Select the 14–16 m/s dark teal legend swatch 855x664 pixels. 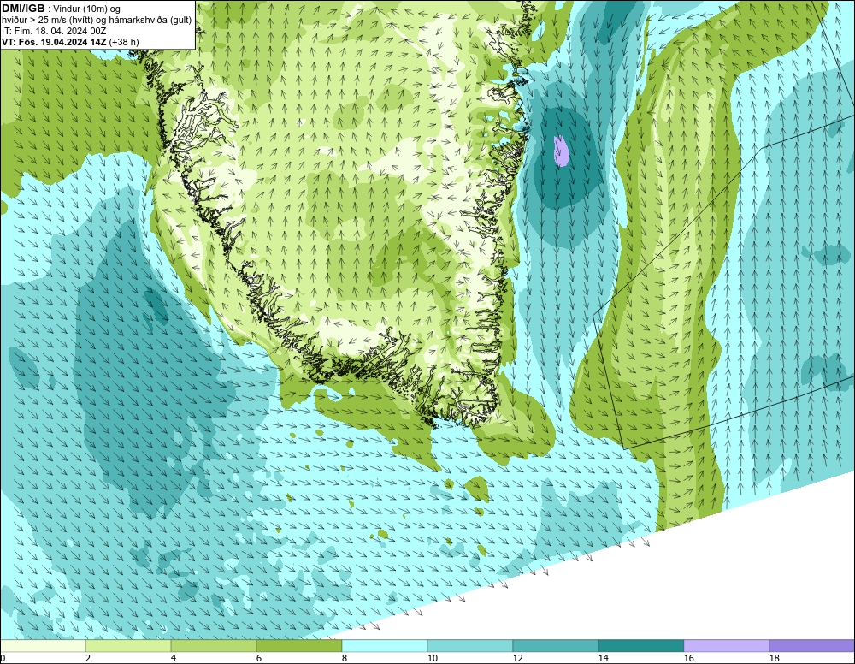coord(641,646)
